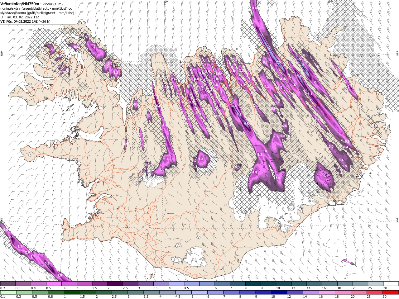
Task: Pick light pink bottom-row swatch at 16
Action: point(327,292)
